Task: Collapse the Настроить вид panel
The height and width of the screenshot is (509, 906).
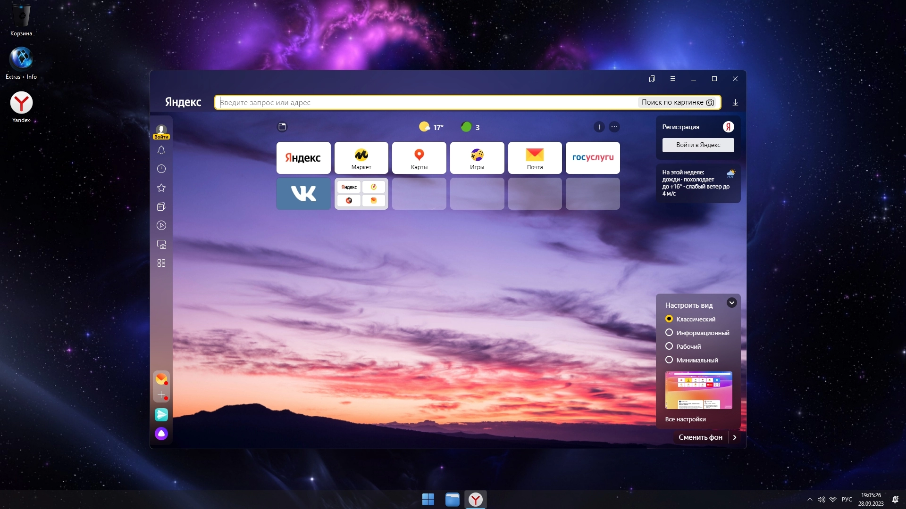Action: (x=732, y=303)
